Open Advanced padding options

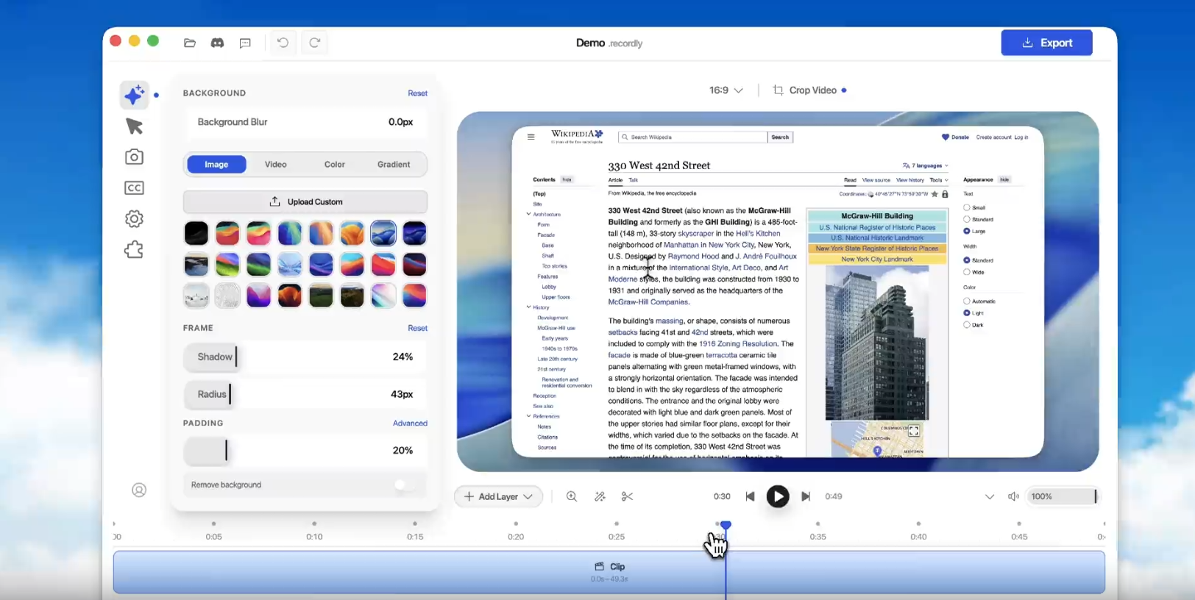coord(410,423)
